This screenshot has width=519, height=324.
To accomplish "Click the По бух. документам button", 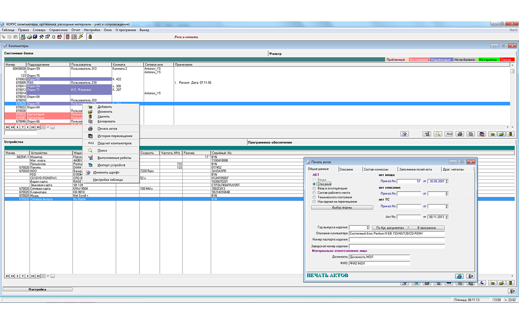I will (x=389, y=228).
